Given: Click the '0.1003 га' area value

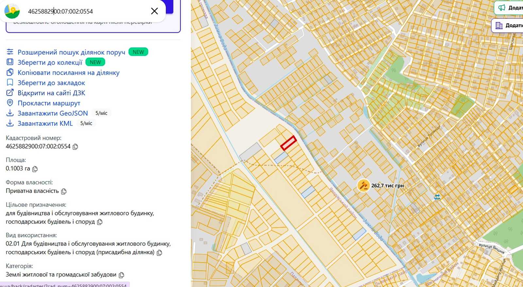Looking at the screenshot, I should coord(18,168).
